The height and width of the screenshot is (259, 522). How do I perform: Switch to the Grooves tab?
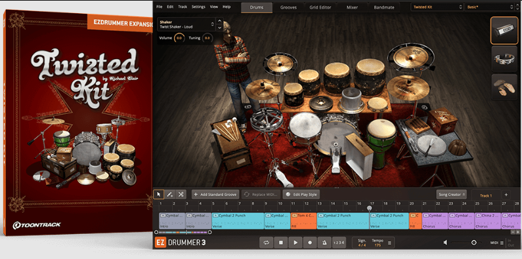(288, 7)
